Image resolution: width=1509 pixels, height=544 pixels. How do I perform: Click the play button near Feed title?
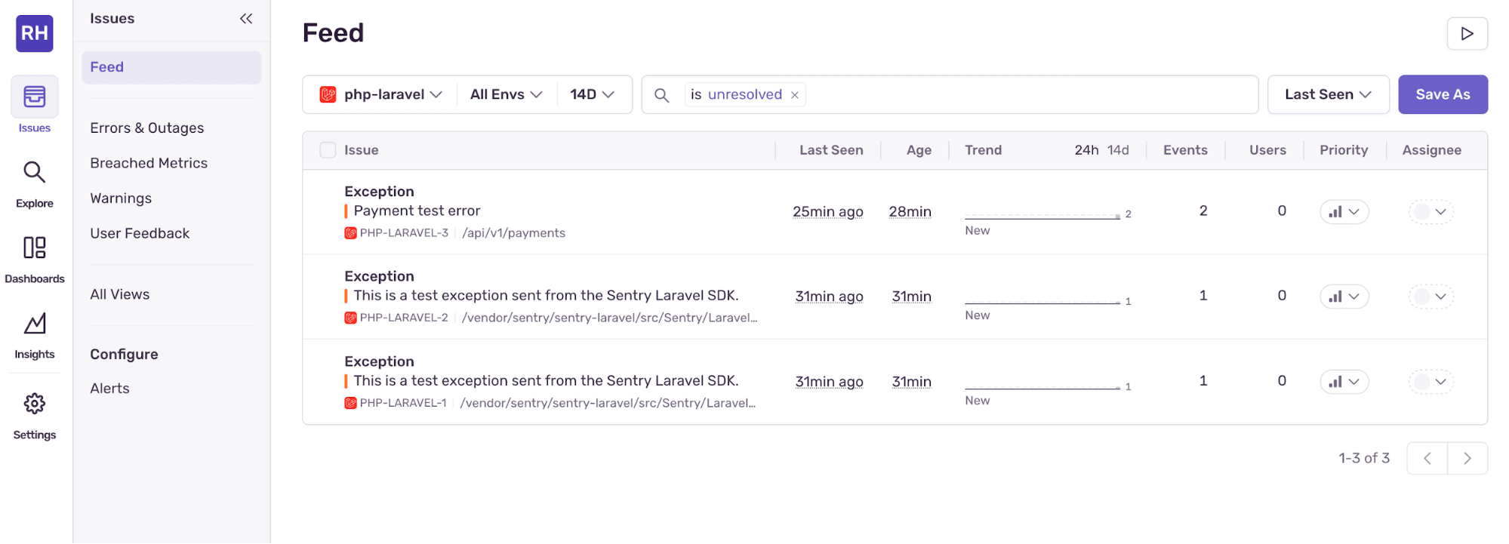coord(1467,34)
